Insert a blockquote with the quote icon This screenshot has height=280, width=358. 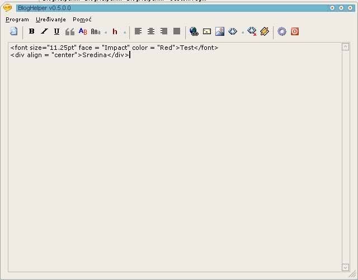[70, 31]
